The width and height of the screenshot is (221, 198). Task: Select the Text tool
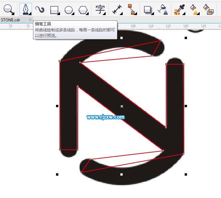[x=100, y=9]
